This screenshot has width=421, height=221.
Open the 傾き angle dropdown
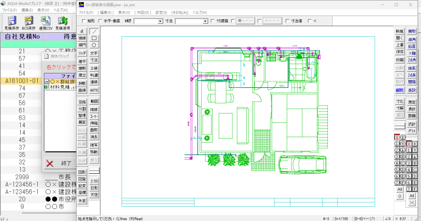point(148,21)
